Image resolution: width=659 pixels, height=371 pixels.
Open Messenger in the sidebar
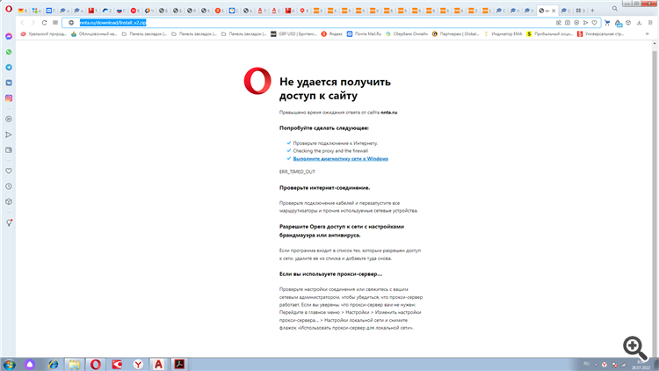[x=9, y=37]
